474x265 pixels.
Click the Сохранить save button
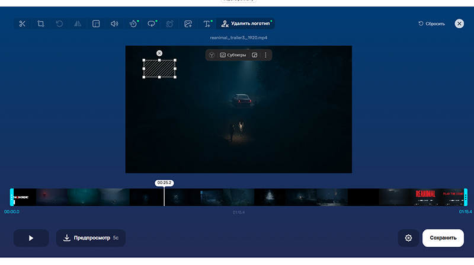[443, 238]
